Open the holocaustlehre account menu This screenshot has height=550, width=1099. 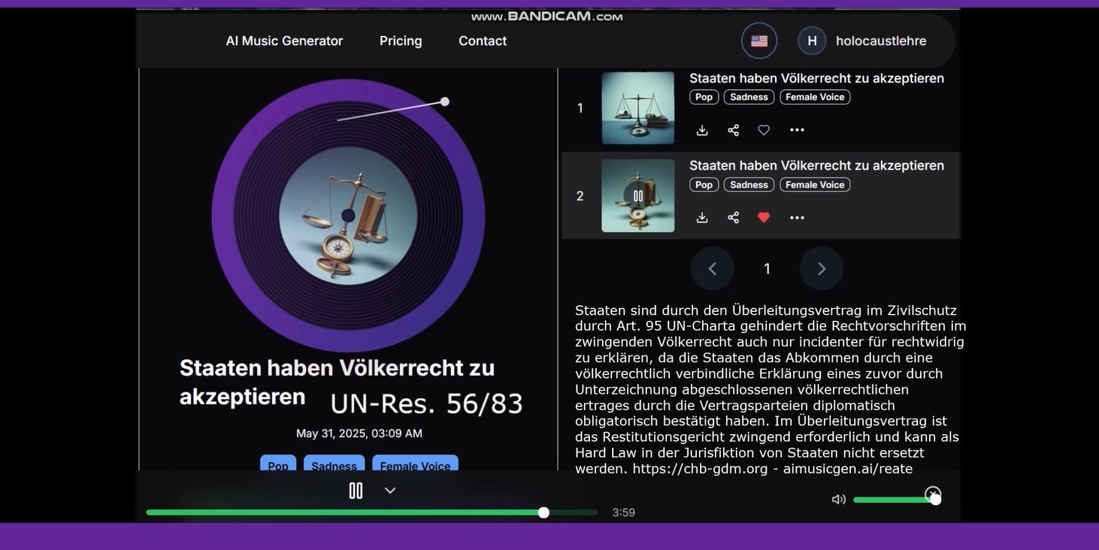(862, 41)
